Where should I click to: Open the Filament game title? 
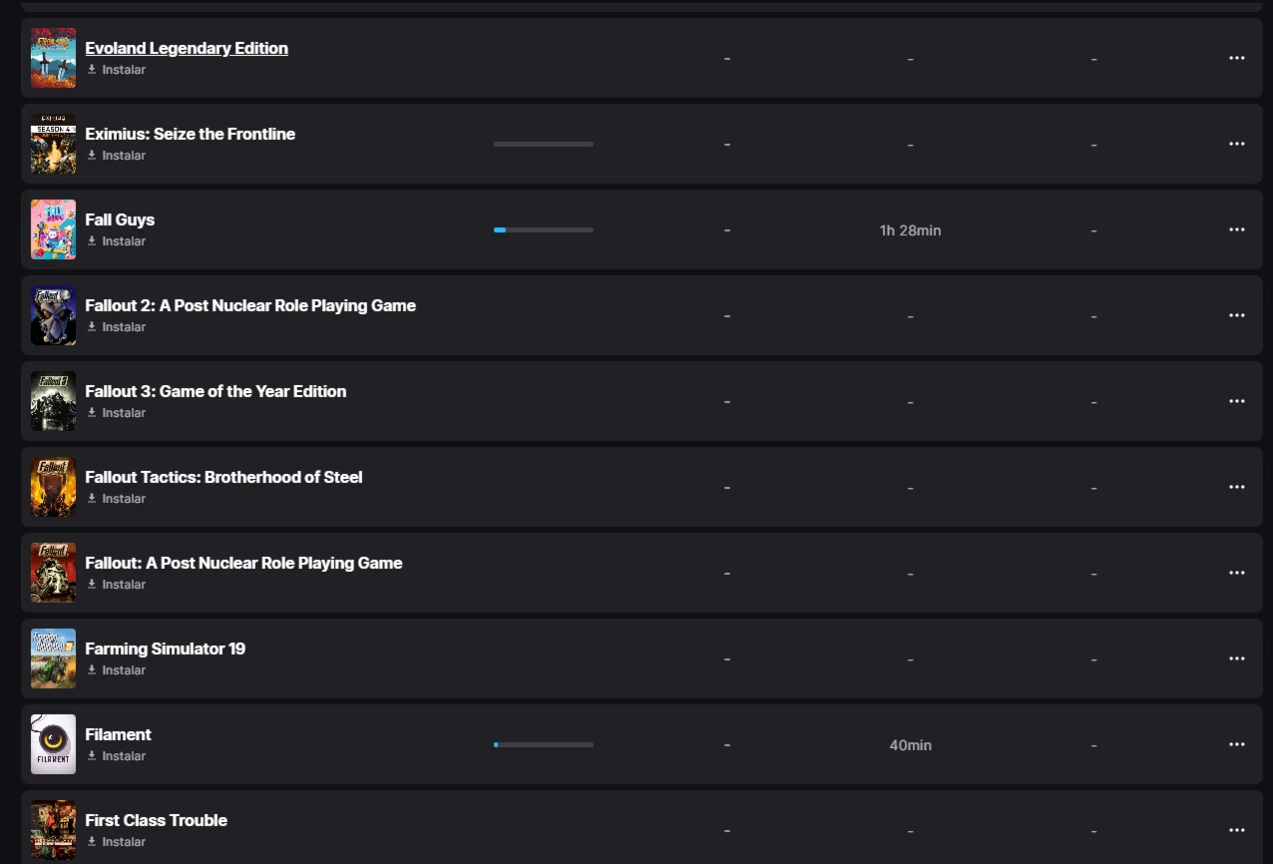click(x=119, y=734)
